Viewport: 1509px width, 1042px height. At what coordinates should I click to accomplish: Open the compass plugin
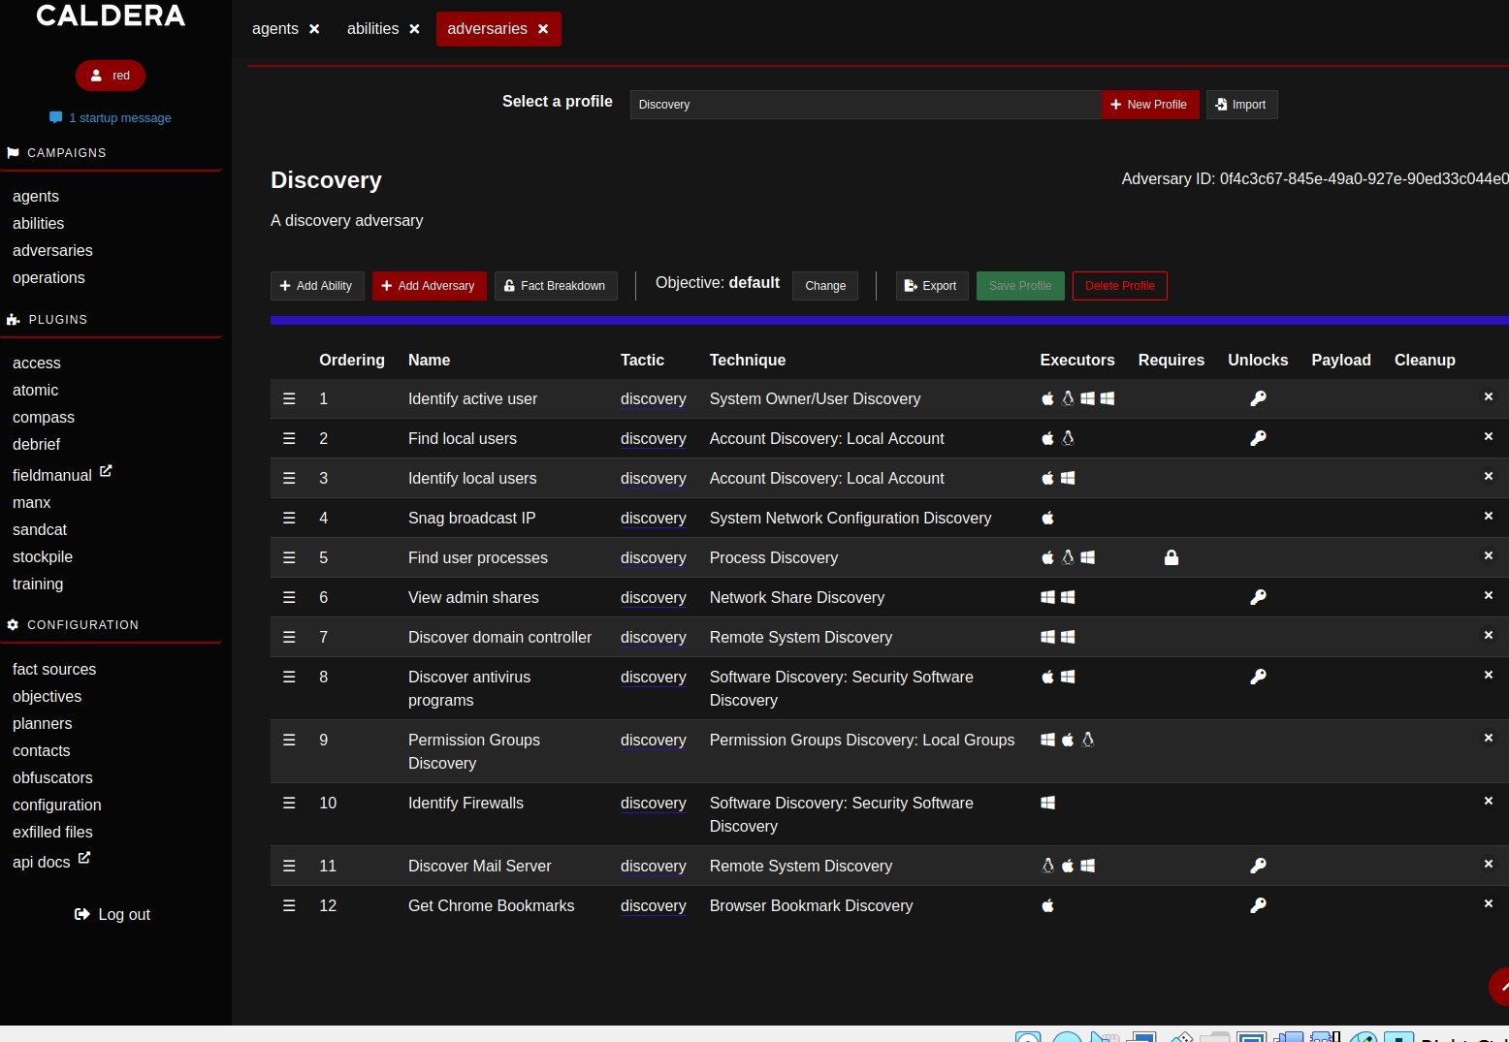point(44,417)
